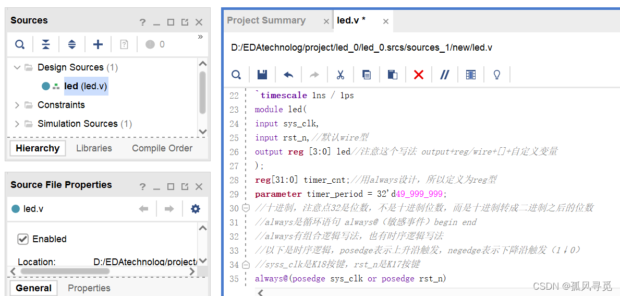620x296 pixels.
Task: Save the led.v file
Action: [x=262, y=75]
